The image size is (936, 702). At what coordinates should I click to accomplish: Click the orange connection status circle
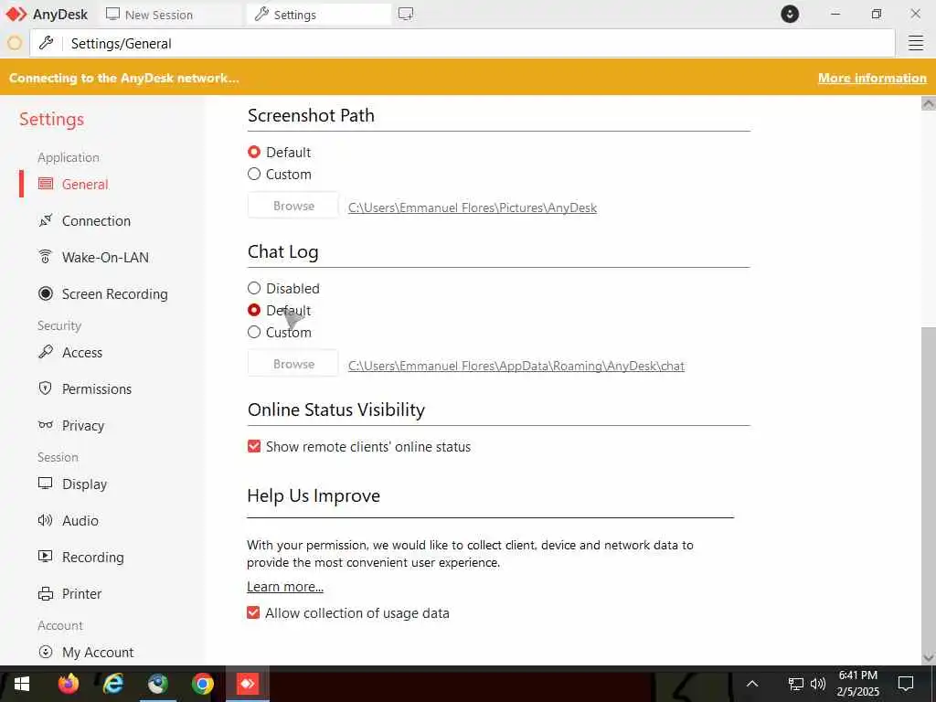pos(15,43)
